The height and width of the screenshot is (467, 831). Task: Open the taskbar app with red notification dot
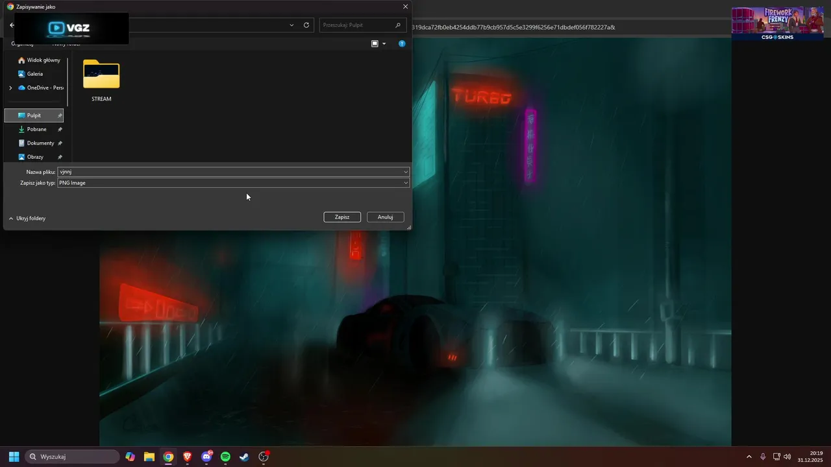(264, 457)
